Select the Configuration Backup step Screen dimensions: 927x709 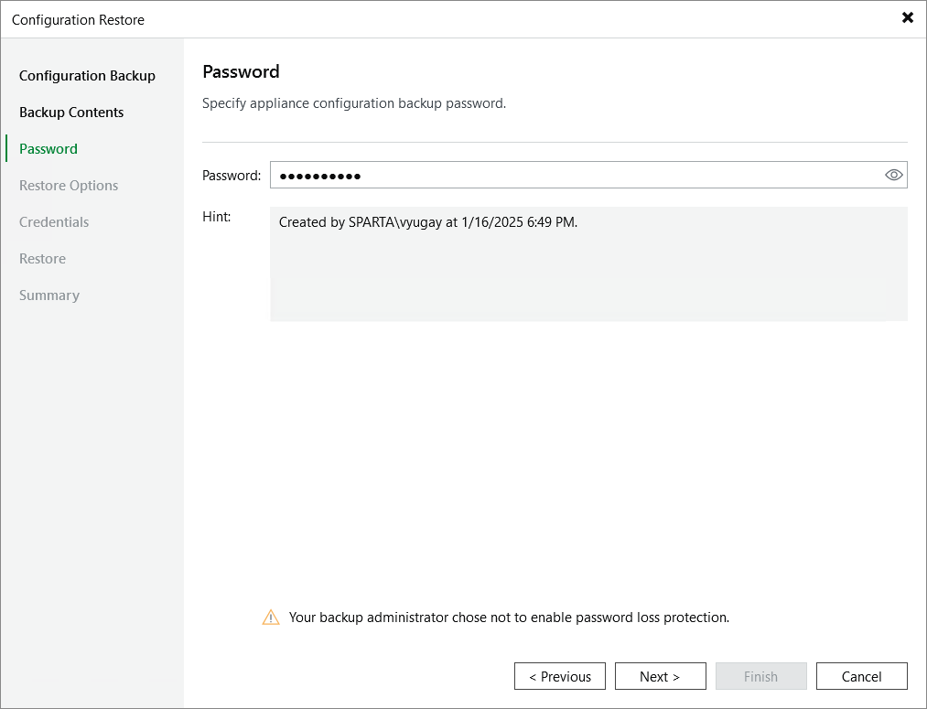tap(88, 75)
